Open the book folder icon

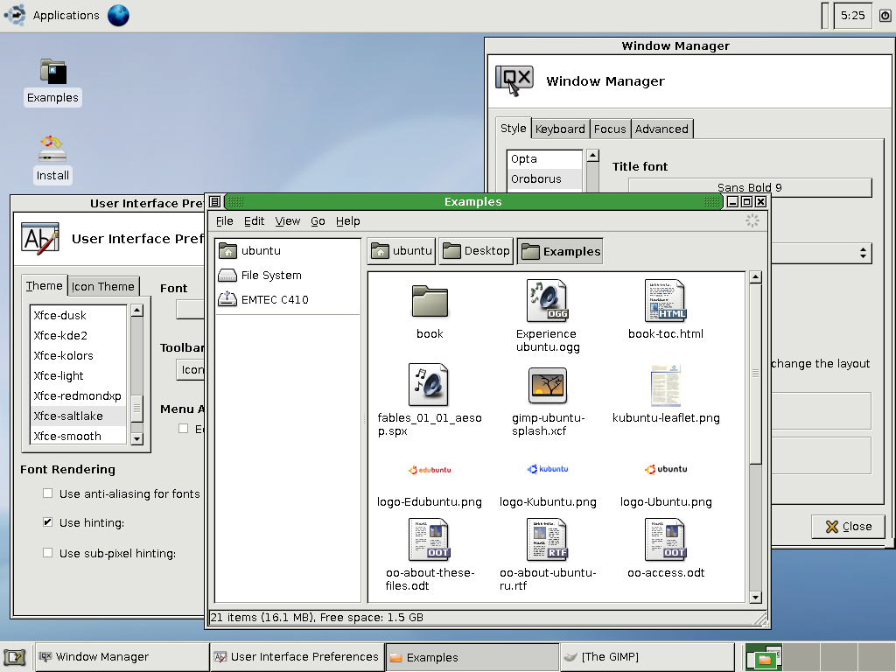click(430, 301)
